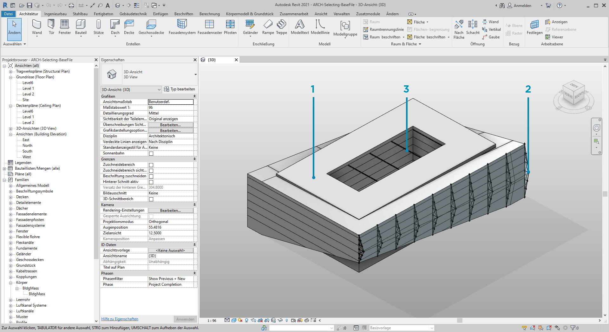Click the print icon in quick access toolbar
This screenshot has height=332, width=609.
pyautogui.click(x=71, y=5)
